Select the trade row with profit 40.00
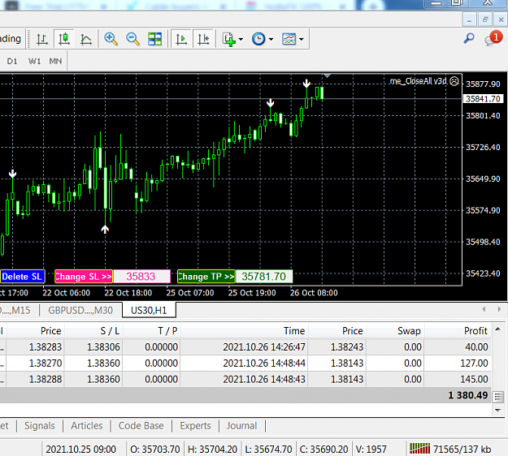This screenshot has width=508, height=456. coord(245,347)
